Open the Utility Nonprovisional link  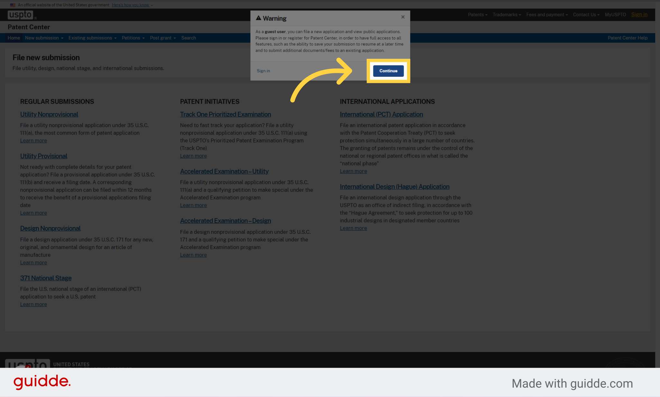[x=49, y=114]
